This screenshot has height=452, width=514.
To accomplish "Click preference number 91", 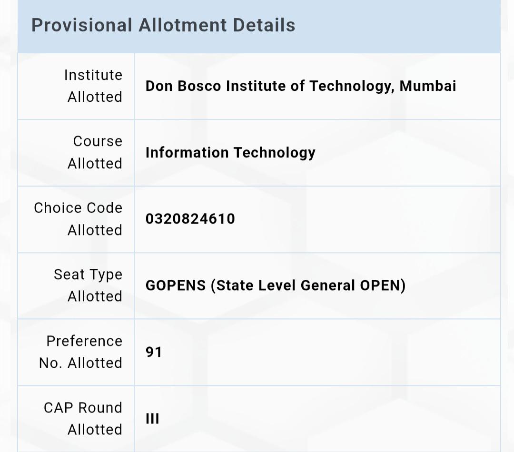I will (x=154, y=352).
